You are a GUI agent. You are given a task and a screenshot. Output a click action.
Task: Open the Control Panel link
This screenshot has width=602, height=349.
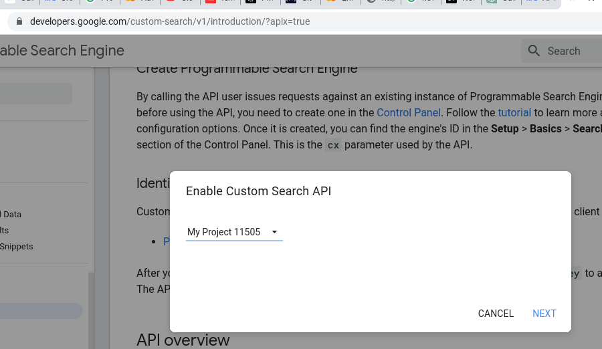click(409, 112)
